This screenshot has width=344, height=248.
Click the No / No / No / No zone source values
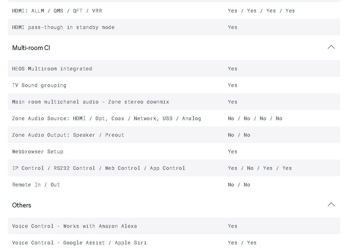(255, 118)
